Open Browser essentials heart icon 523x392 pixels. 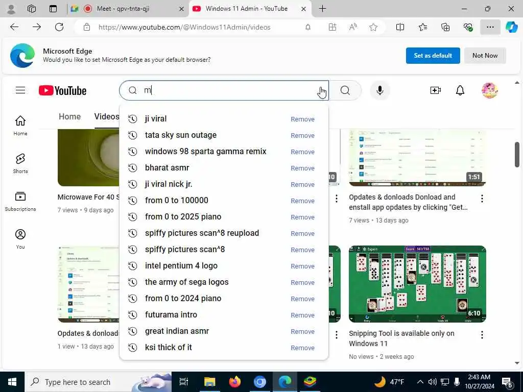point(468,28)
